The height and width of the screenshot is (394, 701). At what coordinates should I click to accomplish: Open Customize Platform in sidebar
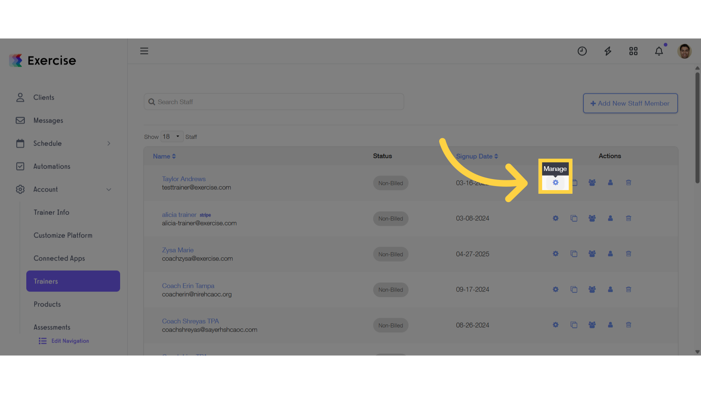(63, 235)
